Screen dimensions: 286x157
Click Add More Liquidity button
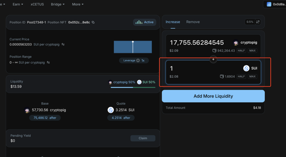(x=213, y=96)
